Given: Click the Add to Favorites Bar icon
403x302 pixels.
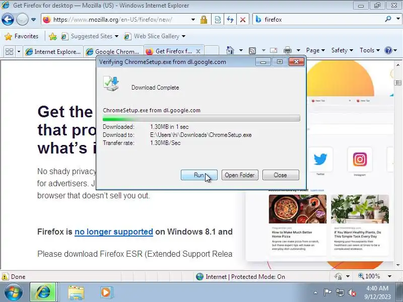Looking at the screenshot, I should (53, 36).
